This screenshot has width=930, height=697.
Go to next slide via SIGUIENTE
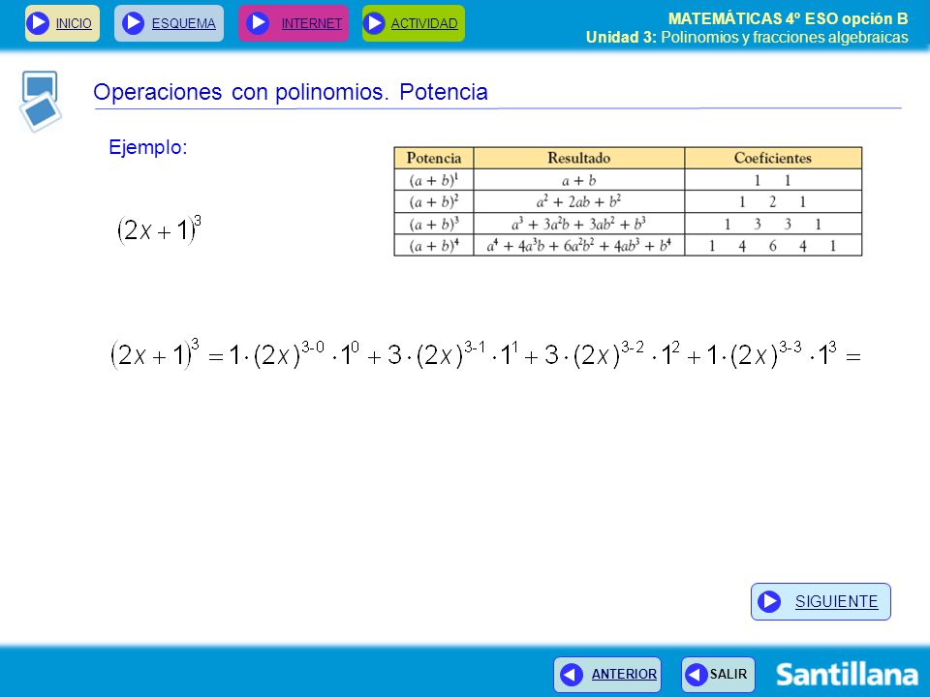pos(836,601)
